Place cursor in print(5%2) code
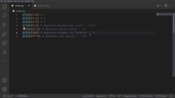 click(31, 33)
